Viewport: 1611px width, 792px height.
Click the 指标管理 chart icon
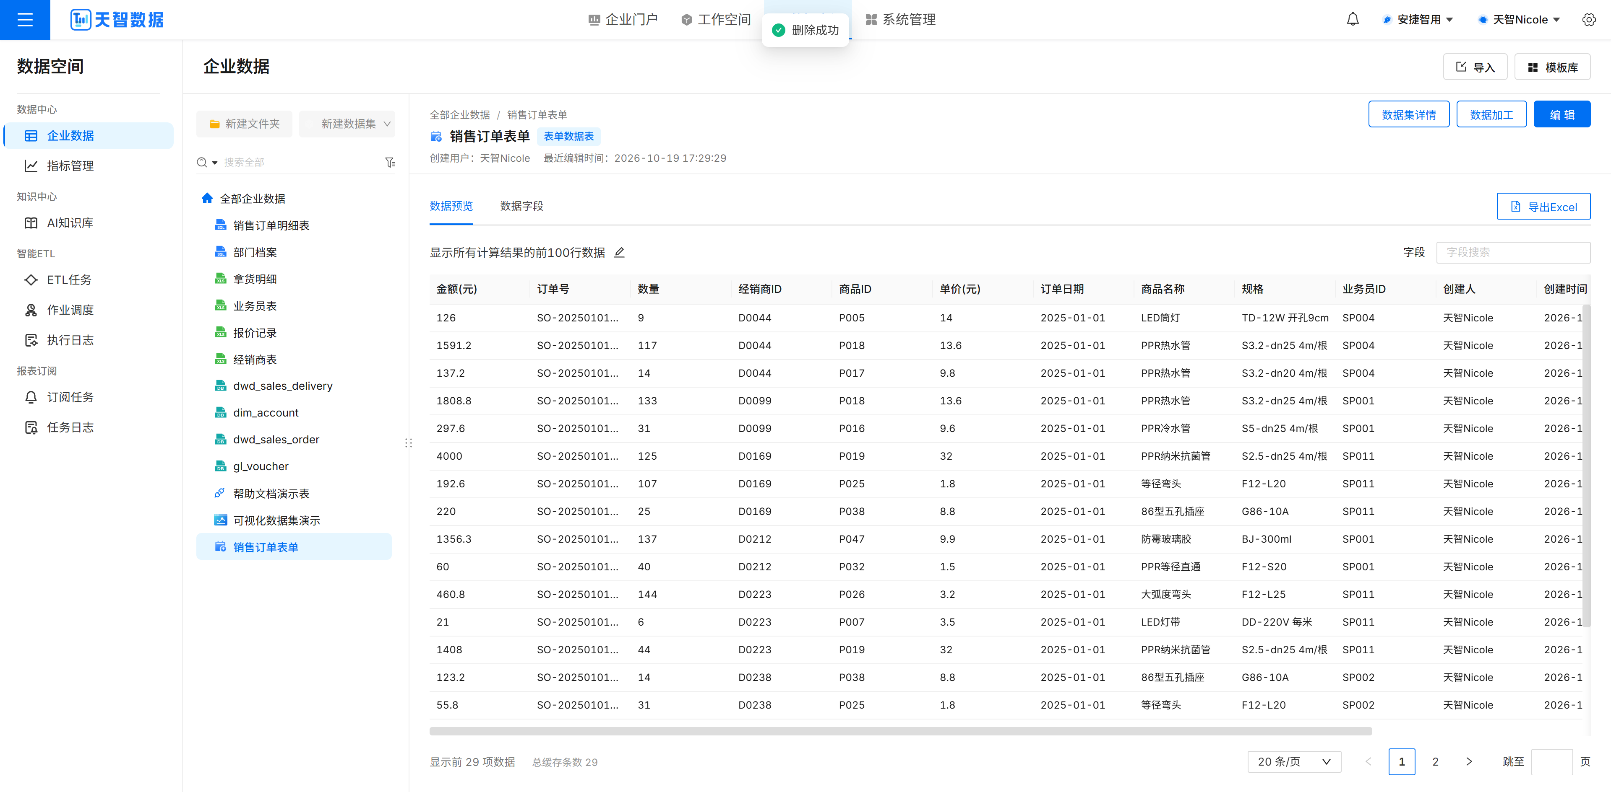click(31, 166)
